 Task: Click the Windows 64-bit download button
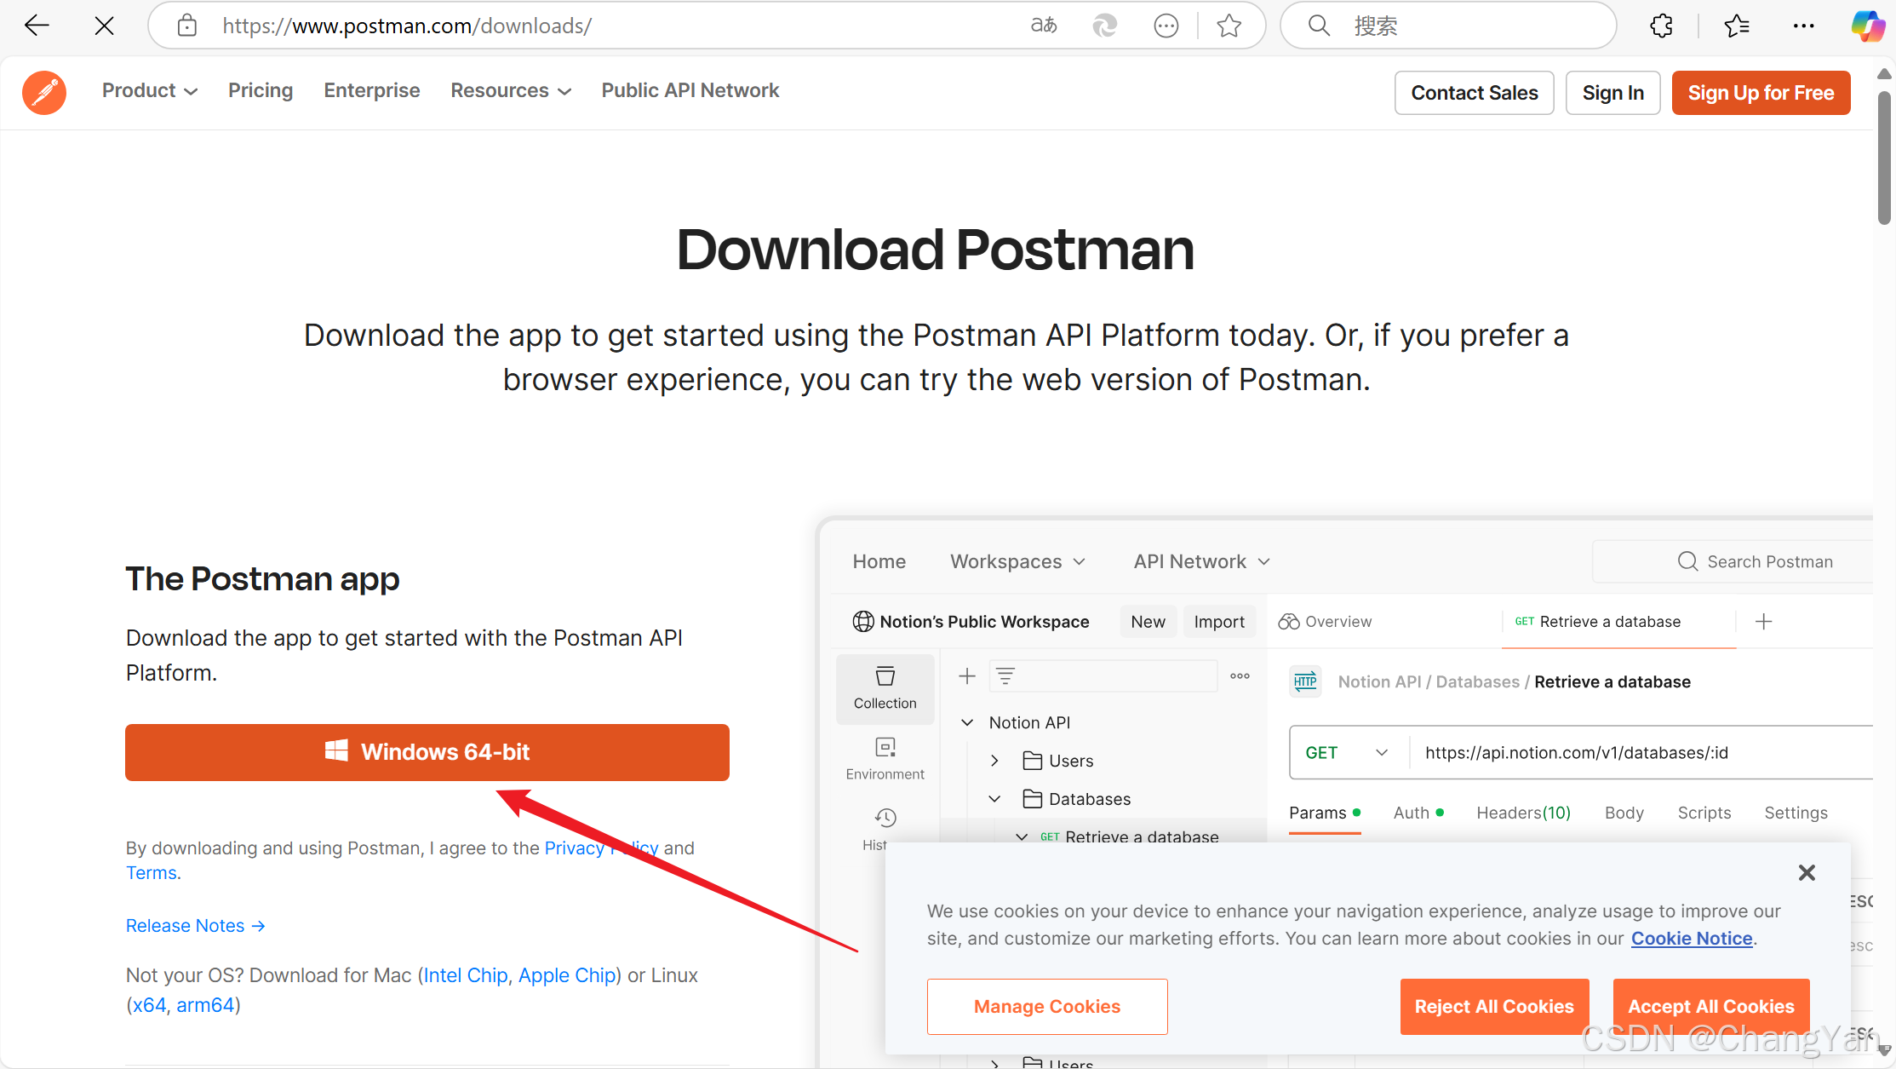click(x=427, y=751)
